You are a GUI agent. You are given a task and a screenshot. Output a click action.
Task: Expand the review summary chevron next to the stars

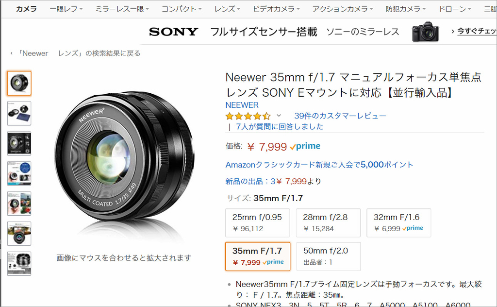pyautogui.click(x=279, y=116)
